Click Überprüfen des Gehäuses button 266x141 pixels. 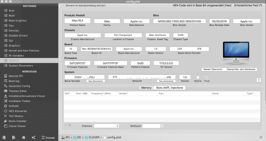pos(241,69)
